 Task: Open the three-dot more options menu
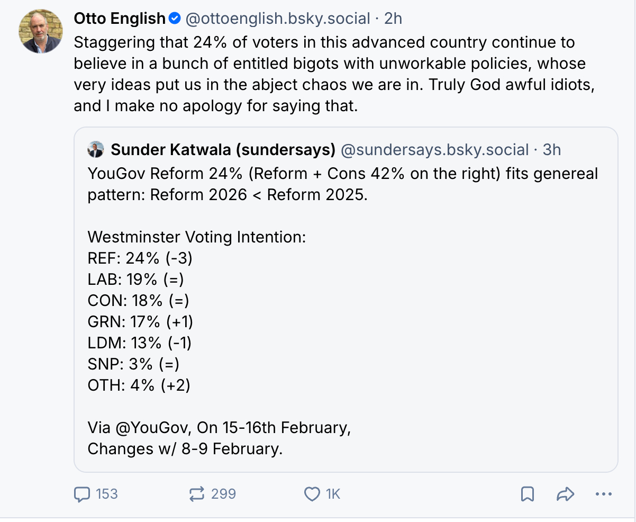603,494
